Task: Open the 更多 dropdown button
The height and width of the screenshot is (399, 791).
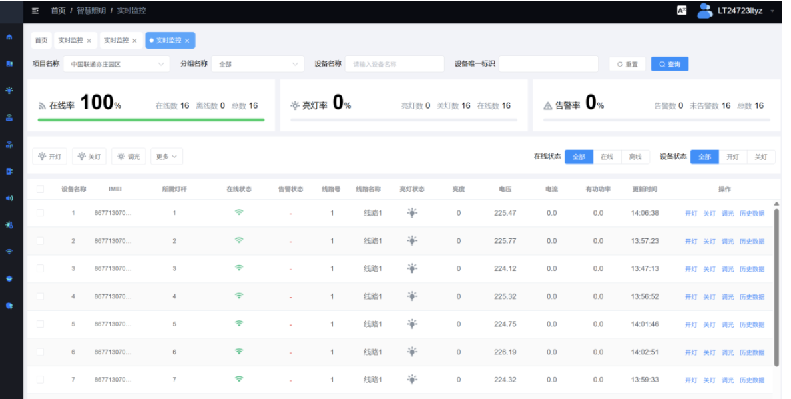Action: pos(166,157)
